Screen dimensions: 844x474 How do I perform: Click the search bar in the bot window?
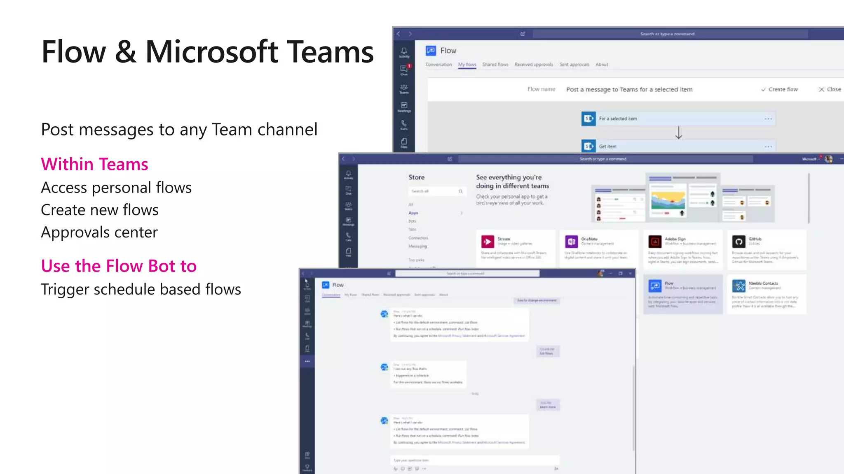[467, 274]
